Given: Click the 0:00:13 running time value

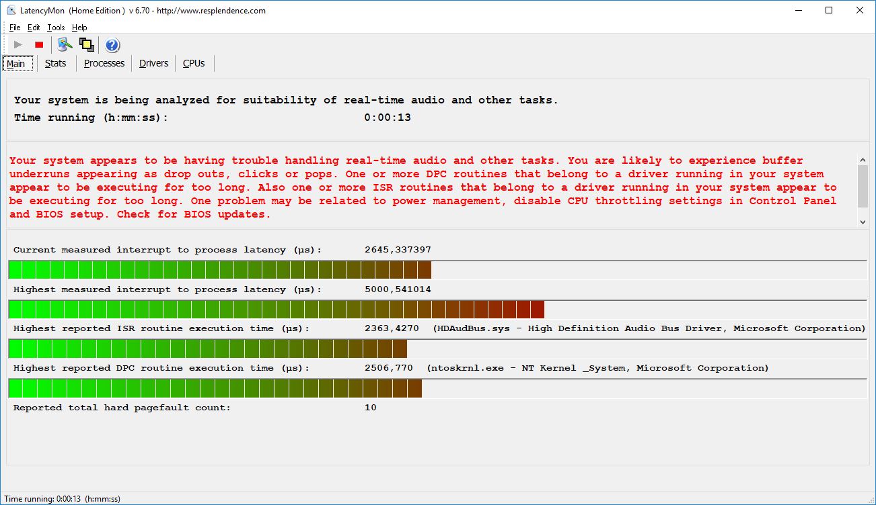Looking at the screenshot, I should click(388, 118).
